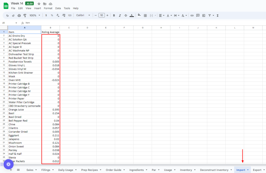The width and height of the screenshot is (266, 173).
Task: Toggle italic formatting
Action: coord(120,15)
